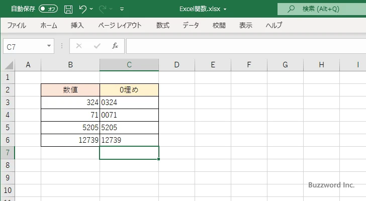Select cell C5 with left-aligned 5205
The height and width of the screenshot is (201, 366).
[129, 128]
